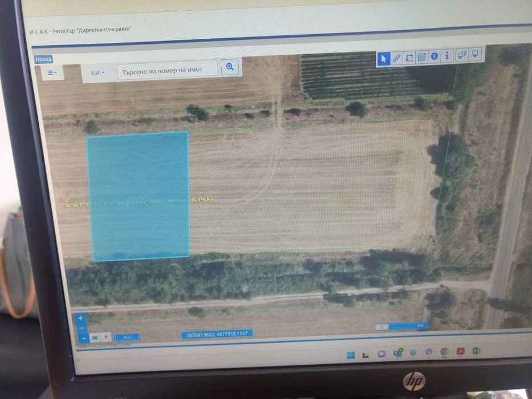The height and width of the screenshot is (399, 532).
Task: Select the arrow pointer tool
Action: tap(384, 59)
